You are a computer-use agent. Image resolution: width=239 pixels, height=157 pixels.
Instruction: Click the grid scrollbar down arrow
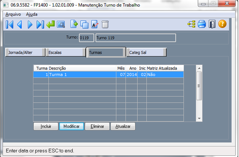[x=199, y=118]
